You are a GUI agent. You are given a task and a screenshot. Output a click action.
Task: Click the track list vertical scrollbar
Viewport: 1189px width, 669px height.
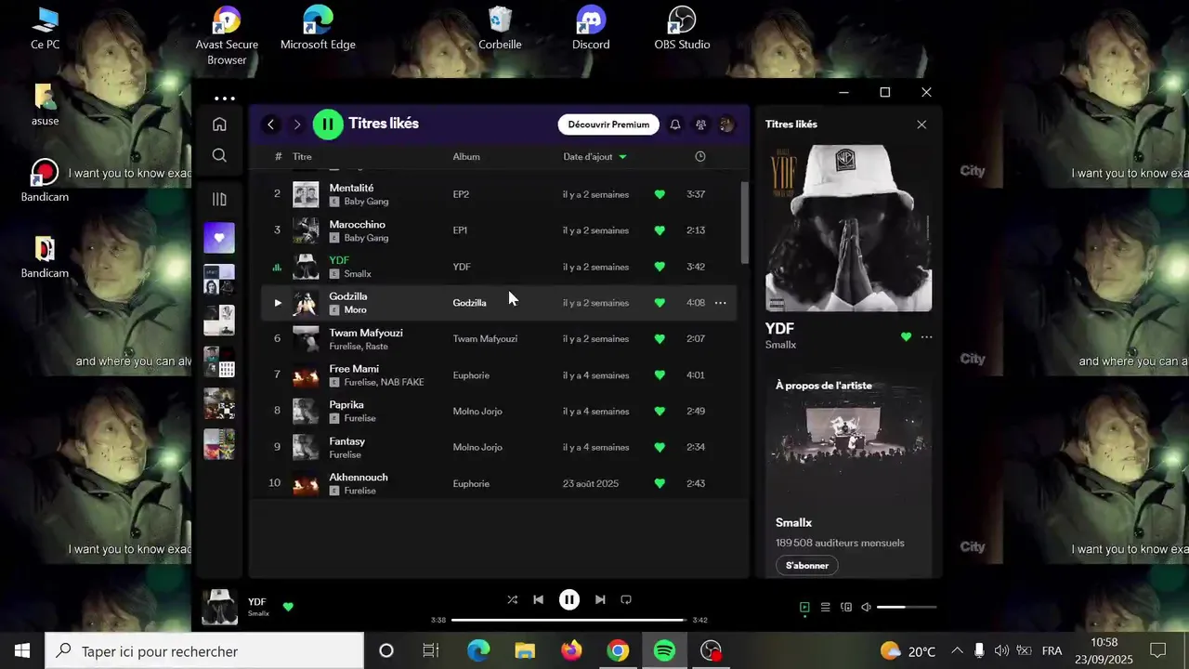tap(745, 222)
